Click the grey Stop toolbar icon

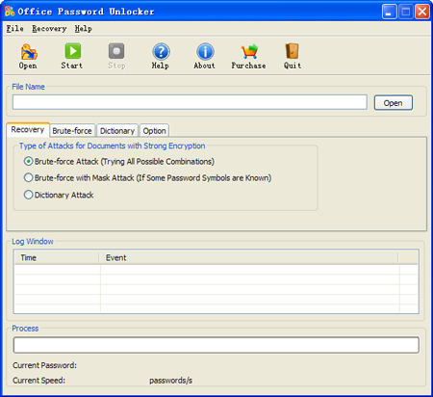(116, 51)
